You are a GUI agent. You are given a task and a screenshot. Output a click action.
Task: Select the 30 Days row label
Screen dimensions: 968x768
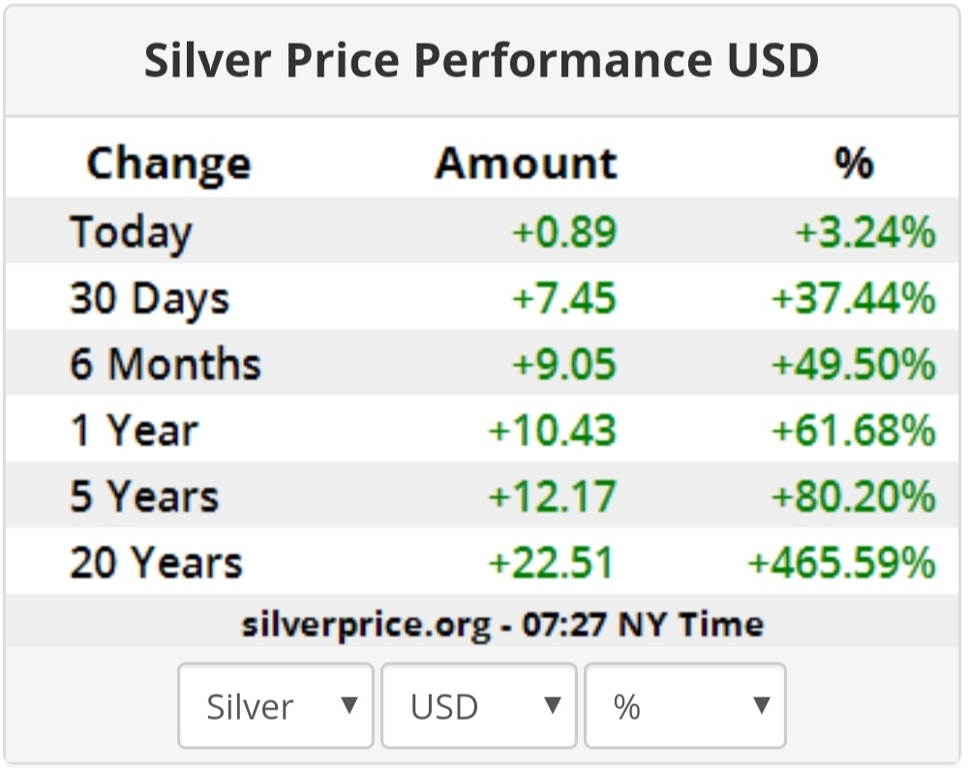click(x=149, y=299)
